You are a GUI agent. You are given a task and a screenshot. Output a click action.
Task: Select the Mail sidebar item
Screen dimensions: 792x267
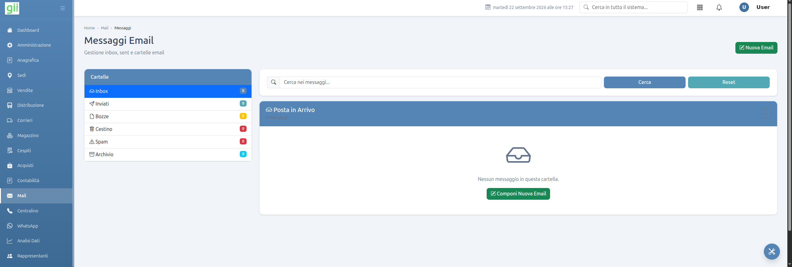point(37,196)
